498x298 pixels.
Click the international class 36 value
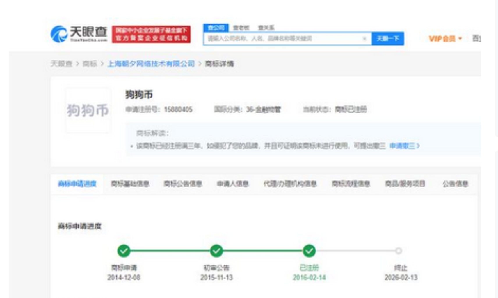(264, 109)
